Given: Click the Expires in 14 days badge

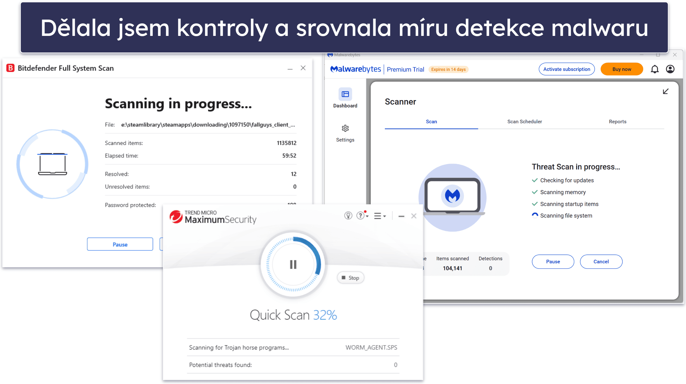Looking at the screenshot, I should [x=448, y=69].
